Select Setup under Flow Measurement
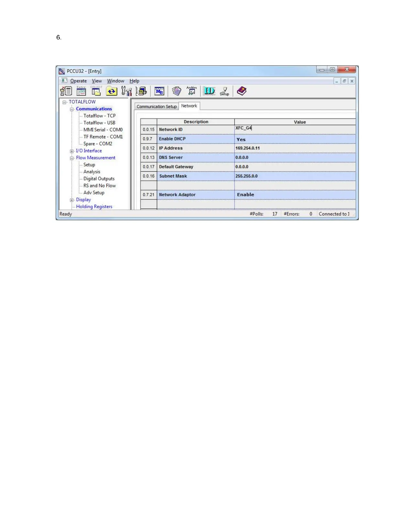The image size is (396, 513). click(89, 165)
